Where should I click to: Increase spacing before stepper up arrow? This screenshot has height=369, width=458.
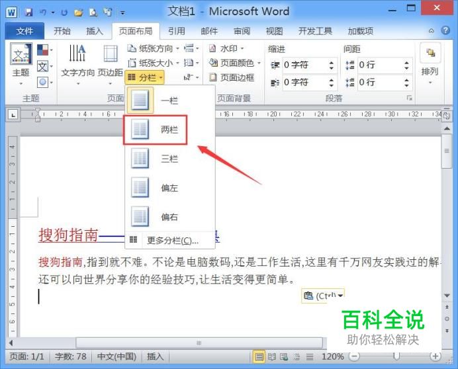[x=406, y=62]
